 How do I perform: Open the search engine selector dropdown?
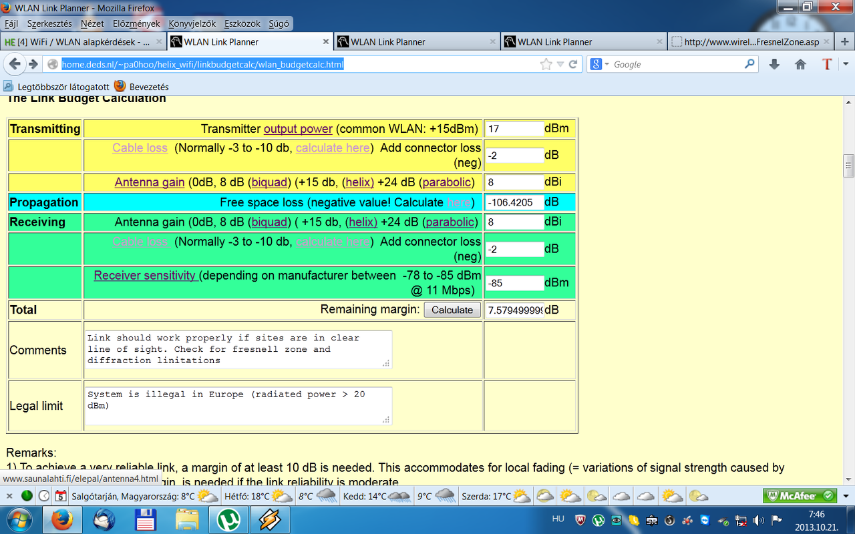600,64
